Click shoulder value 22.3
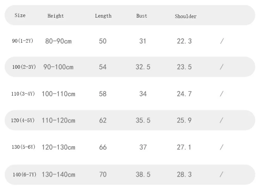The image size is (264, 189). pos(184,41)
